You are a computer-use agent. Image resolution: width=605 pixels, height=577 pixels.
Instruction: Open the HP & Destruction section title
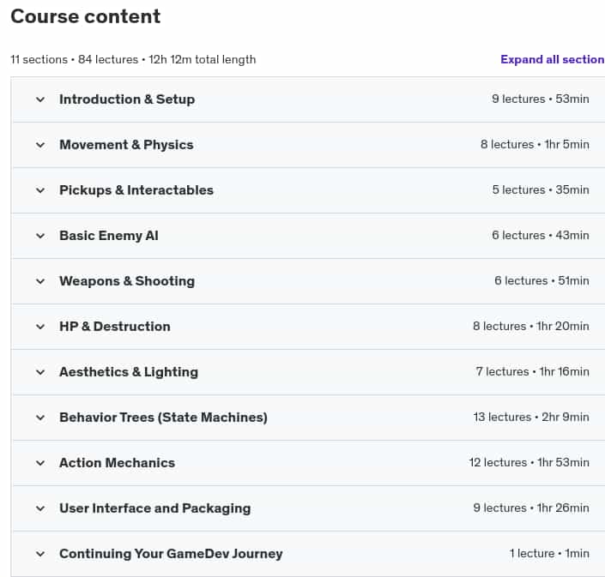[115, 327]
